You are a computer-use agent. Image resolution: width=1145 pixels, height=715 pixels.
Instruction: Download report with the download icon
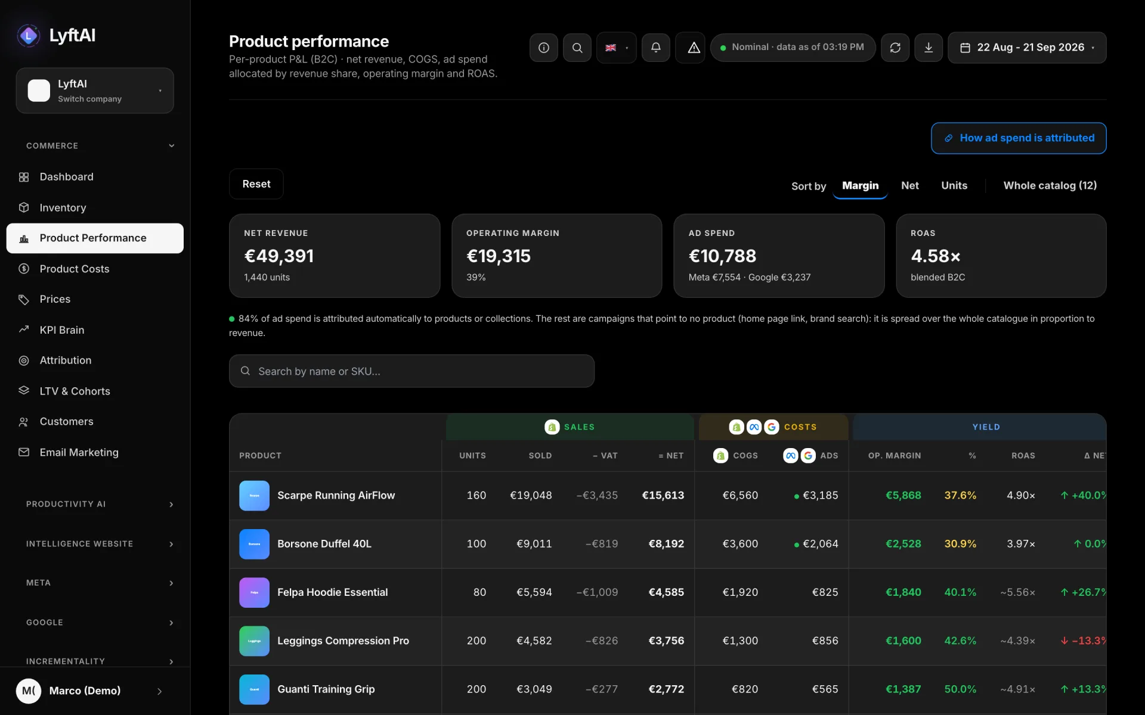click(x=929, y=48)
